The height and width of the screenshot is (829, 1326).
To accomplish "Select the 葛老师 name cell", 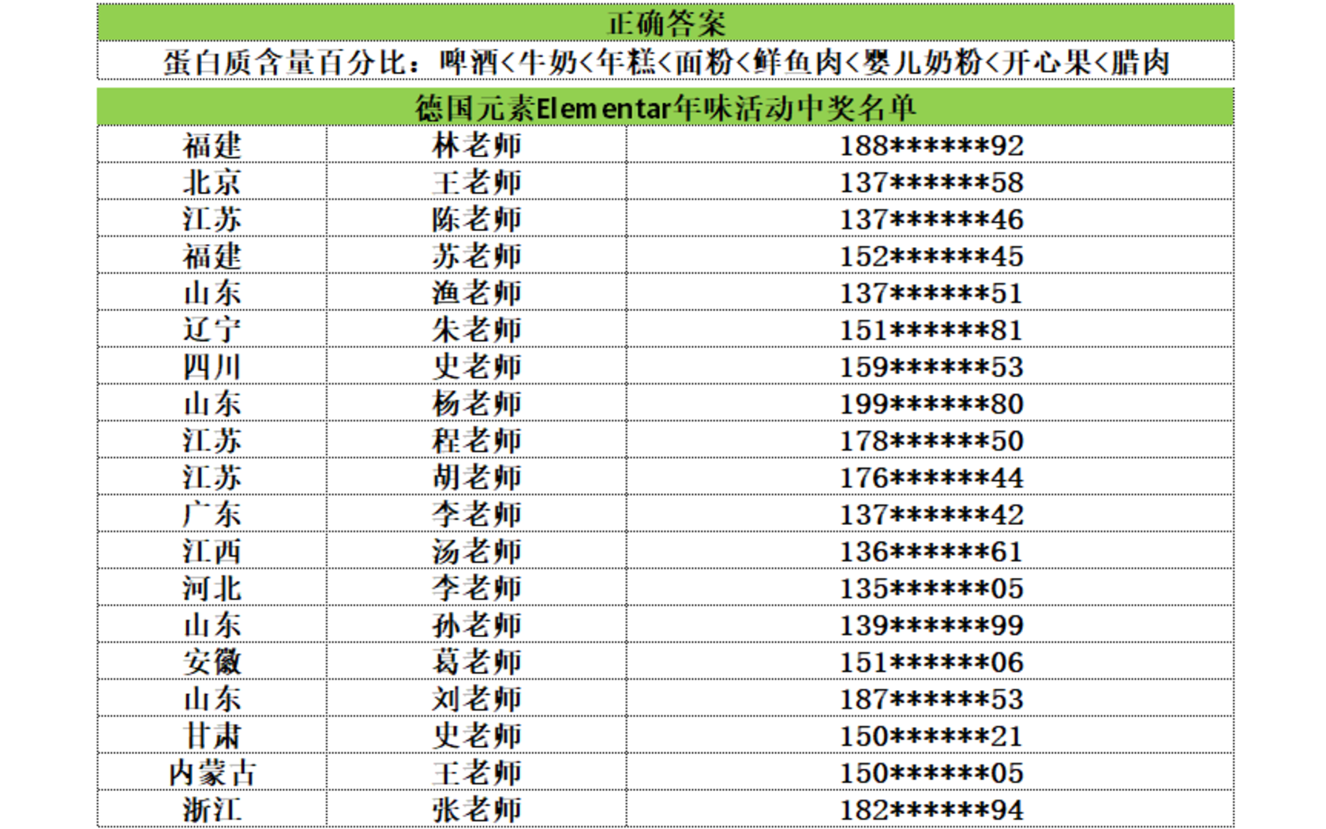I will tap(477, 662).
